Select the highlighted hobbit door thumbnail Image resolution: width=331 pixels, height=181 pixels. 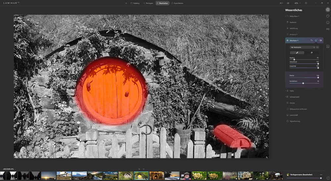click(141, 175)
